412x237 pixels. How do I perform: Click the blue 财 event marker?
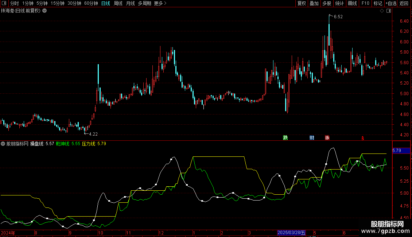coord(312,138)
